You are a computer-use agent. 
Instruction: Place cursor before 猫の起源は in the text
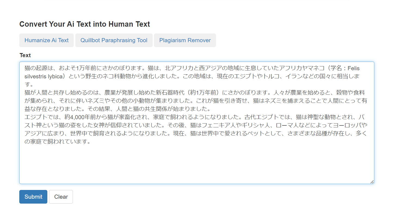coord(24,68)
